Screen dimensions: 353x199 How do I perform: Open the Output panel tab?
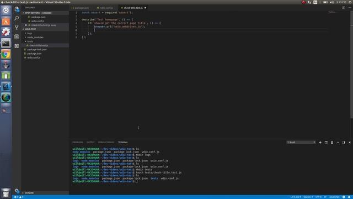coord(90,143)
